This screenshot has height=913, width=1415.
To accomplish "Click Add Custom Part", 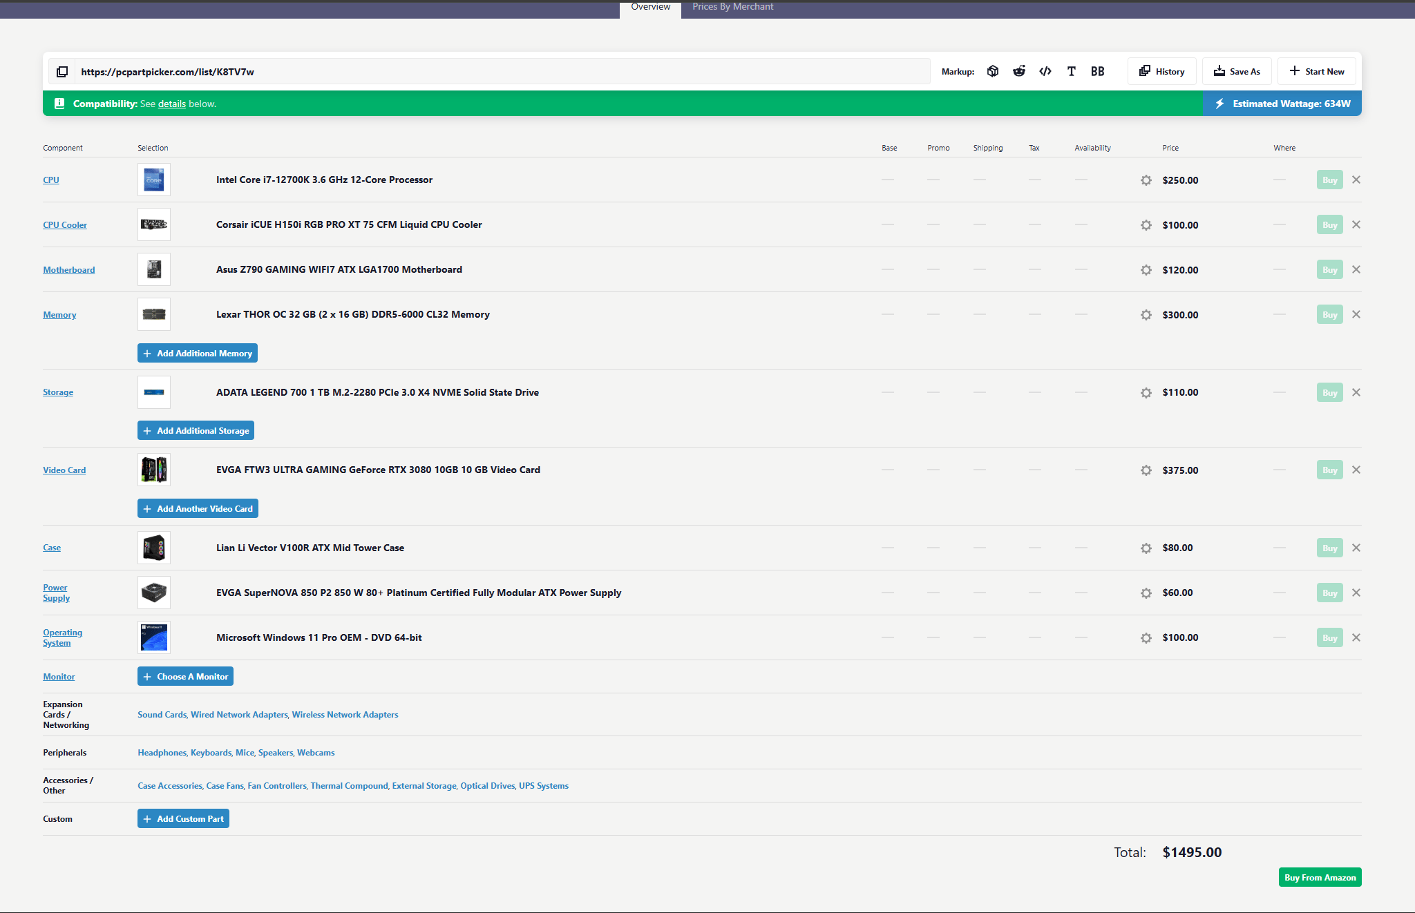I will tap(183, 818).
